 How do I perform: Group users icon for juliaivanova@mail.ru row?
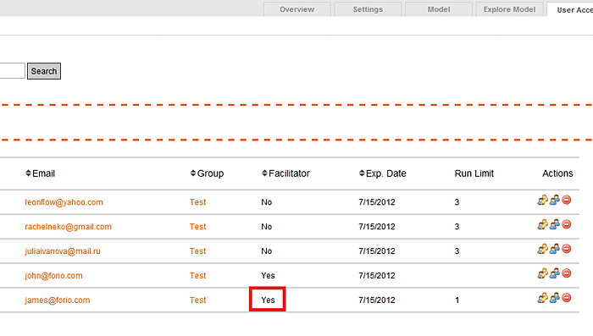(x=554, y=249)
